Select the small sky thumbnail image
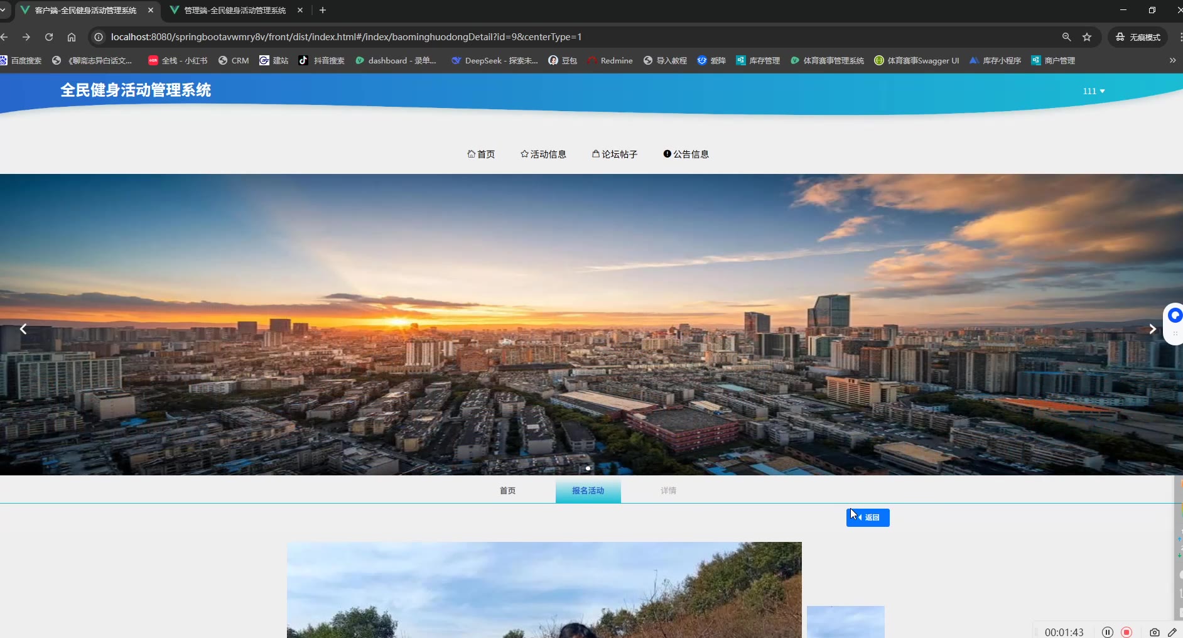Image resolution: width=1183 pixels, height=638 pixels. tap(846, 622)
